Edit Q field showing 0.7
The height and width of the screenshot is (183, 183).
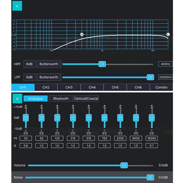[152, 146]
